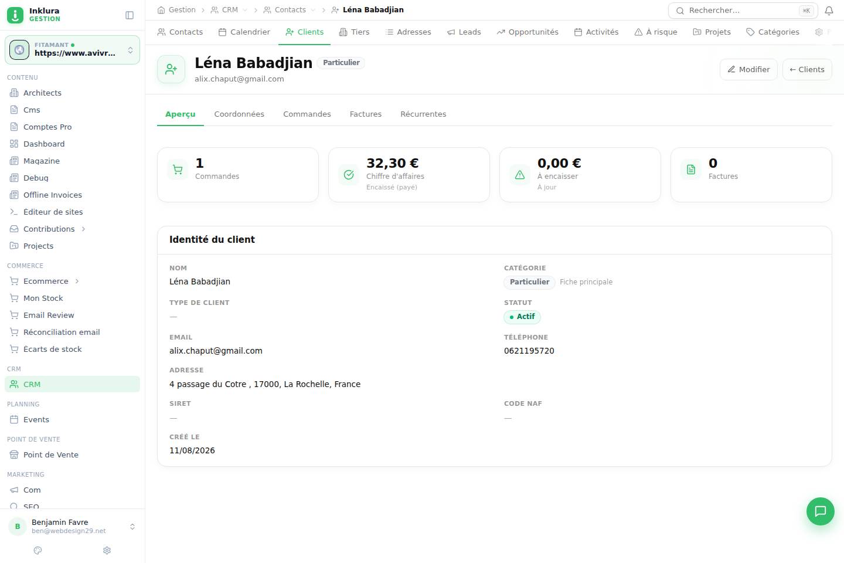Switch to Calendrier tab
The width and height of the screenshot is (844, 563).
[244, 32]
